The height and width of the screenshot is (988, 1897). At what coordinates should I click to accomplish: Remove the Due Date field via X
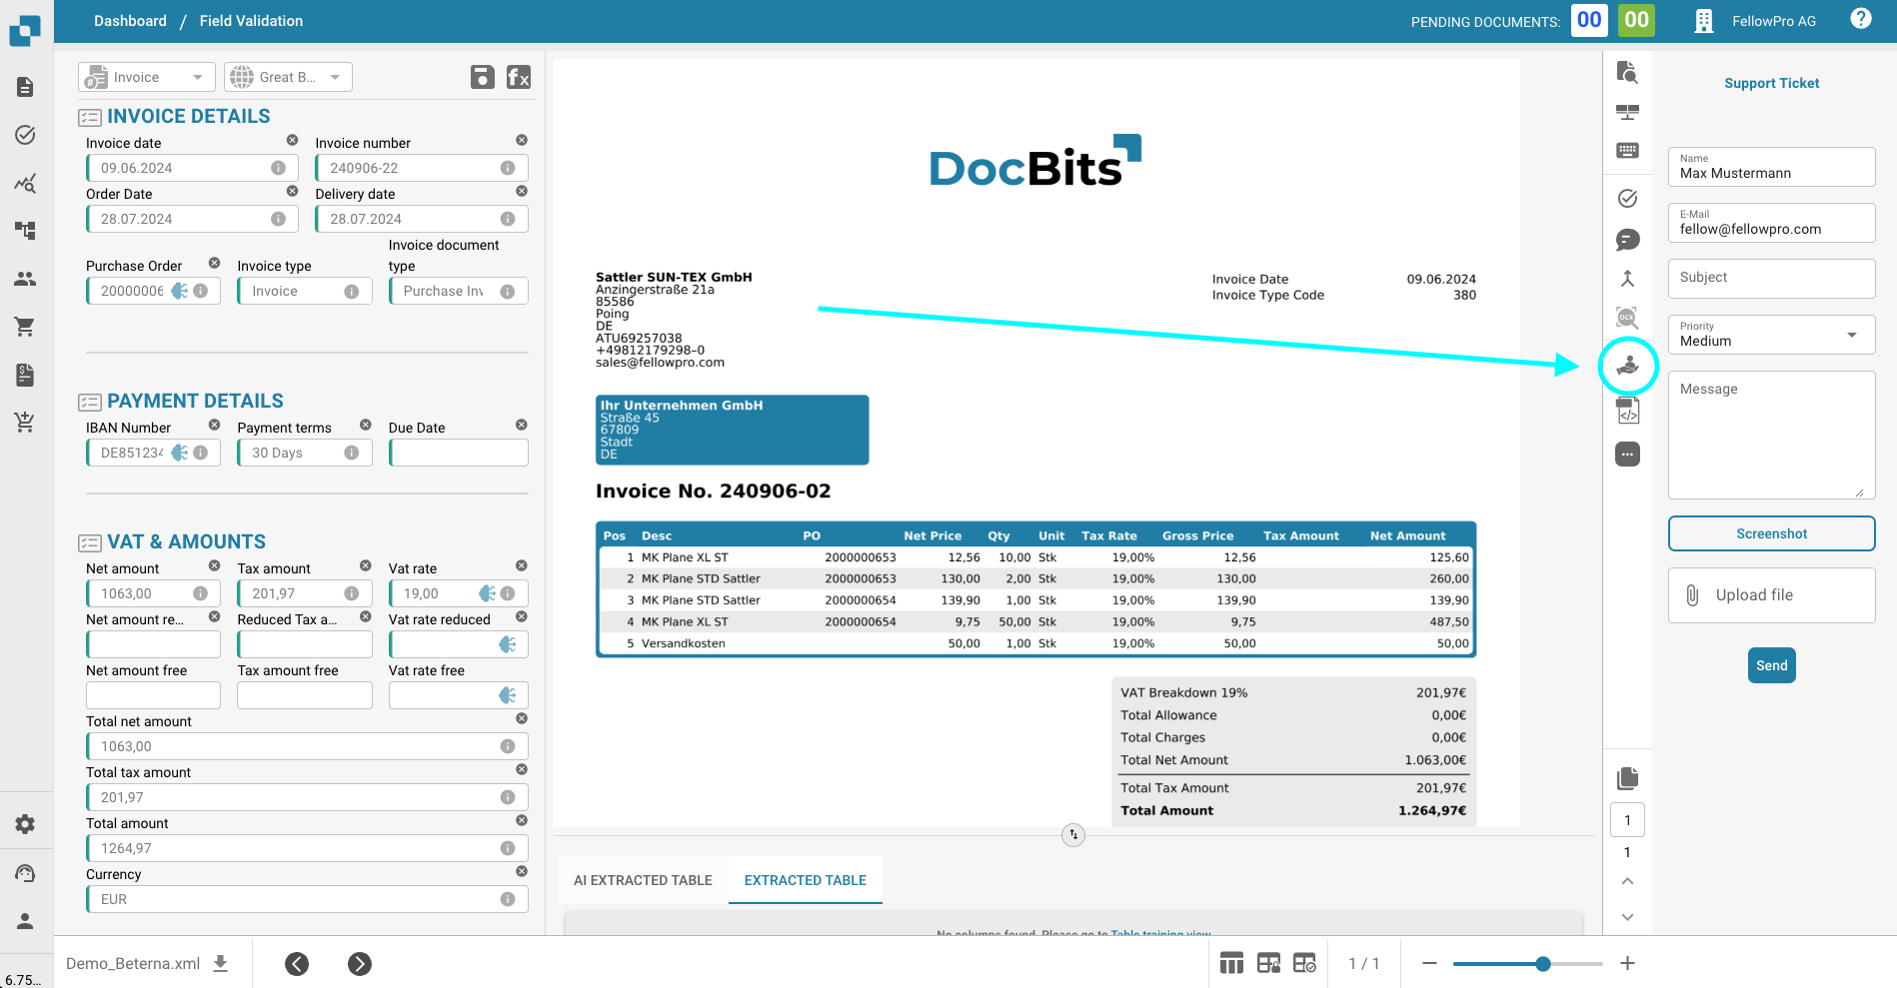(521, 426)
